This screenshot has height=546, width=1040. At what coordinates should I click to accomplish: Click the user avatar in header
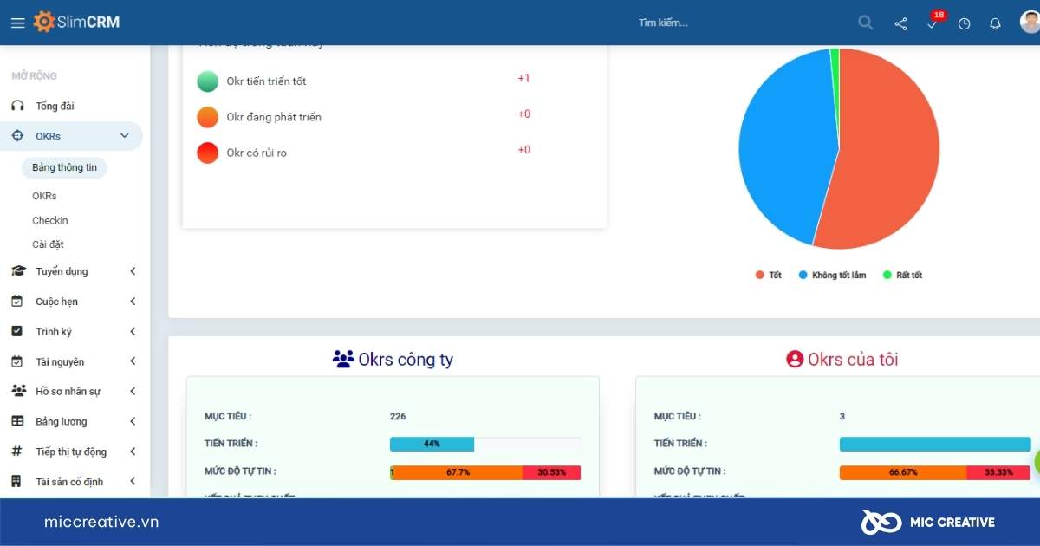[x=1029, y=22]
